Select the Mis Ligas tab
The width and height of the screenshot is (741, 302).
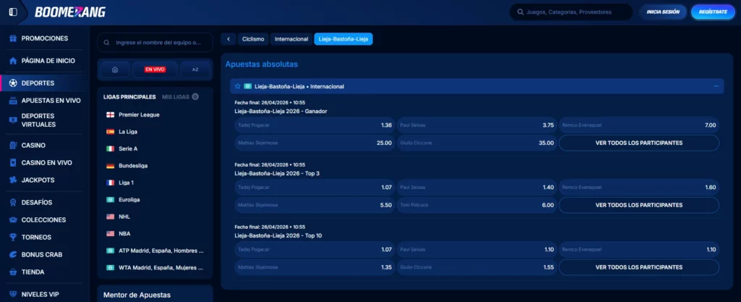click(180, 97)
